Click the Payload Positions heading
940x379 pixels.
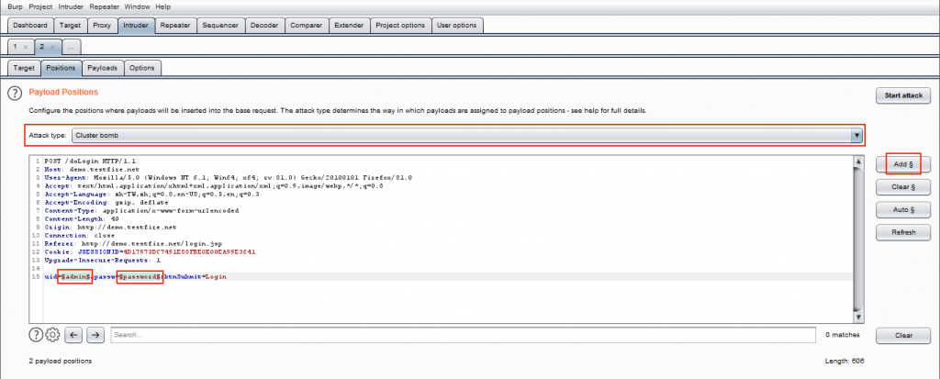tap(63, 93)
